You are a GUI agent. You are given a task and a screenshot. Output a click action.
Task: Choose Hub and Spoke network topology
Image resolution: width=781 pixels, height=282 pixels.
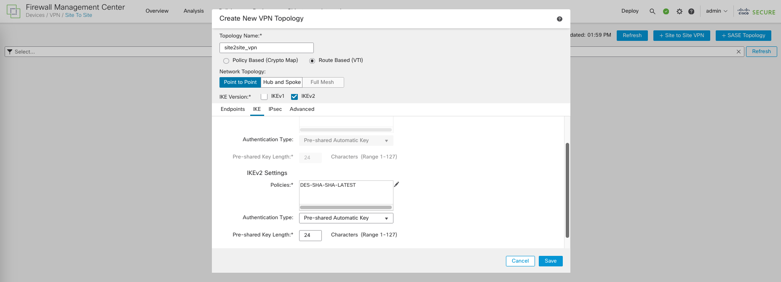point(282,82)
